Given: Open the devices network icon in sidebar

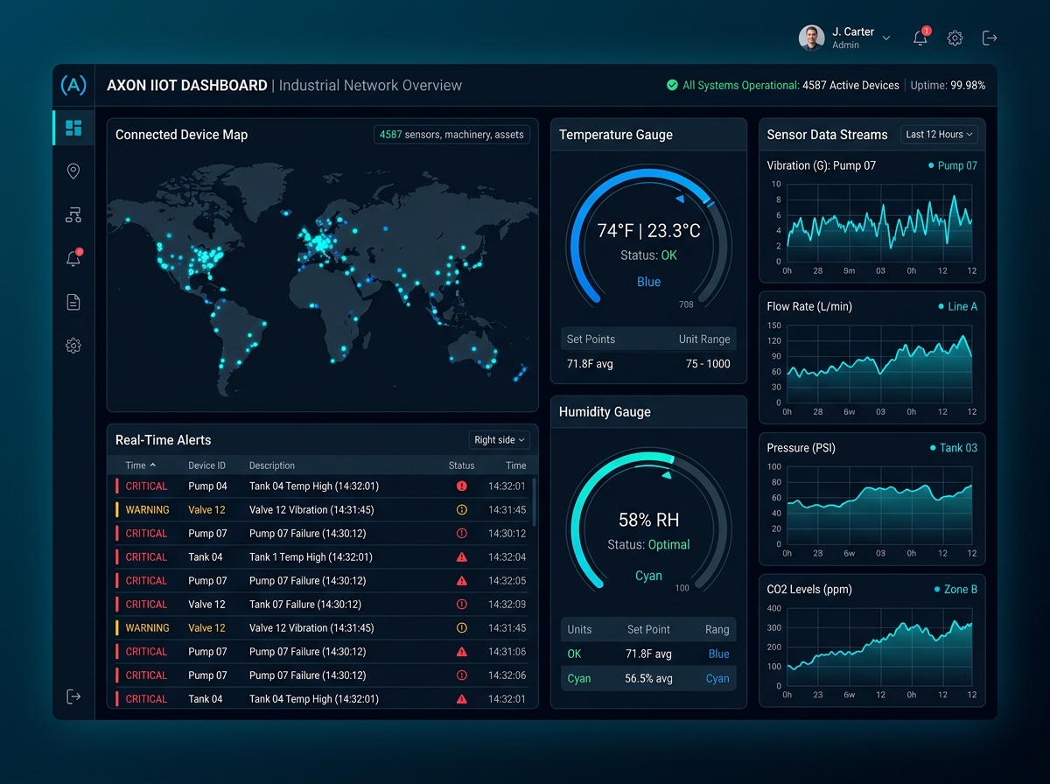Looking at the screenshot, I should 73,215.
